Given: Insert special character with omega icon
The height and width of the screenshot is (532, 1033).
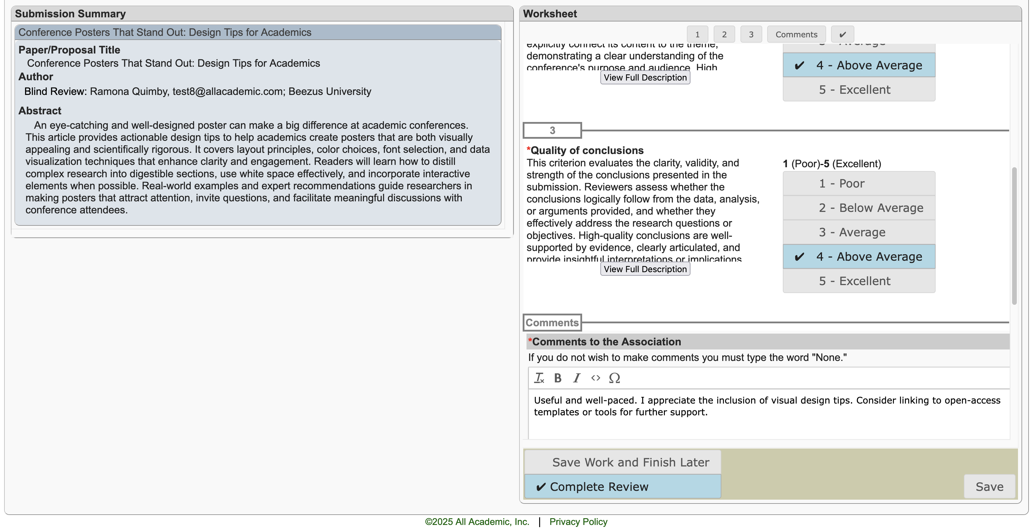Looking at the screenshot, I should pyautogui.click(x=614, y=378).
